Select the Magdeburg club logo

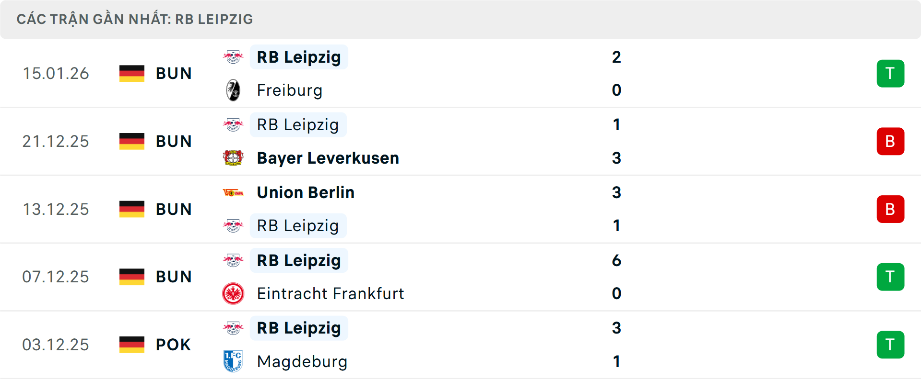point(234,362)
